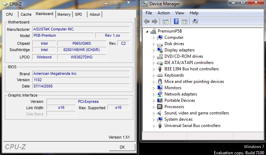Click the System devices icon
The height and width of the screenshot is (155, 266).
[160, 119]
